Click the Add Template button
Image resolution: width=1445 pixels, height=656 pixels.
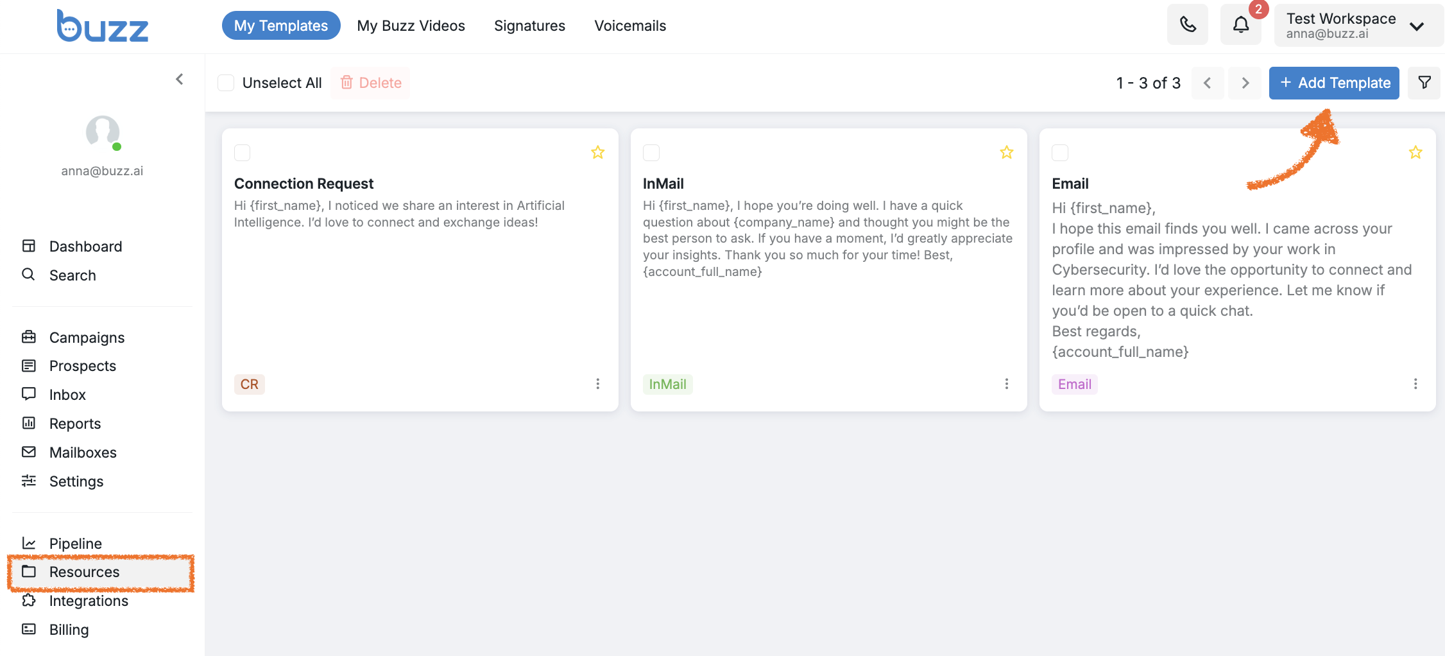click(1334, 83)
